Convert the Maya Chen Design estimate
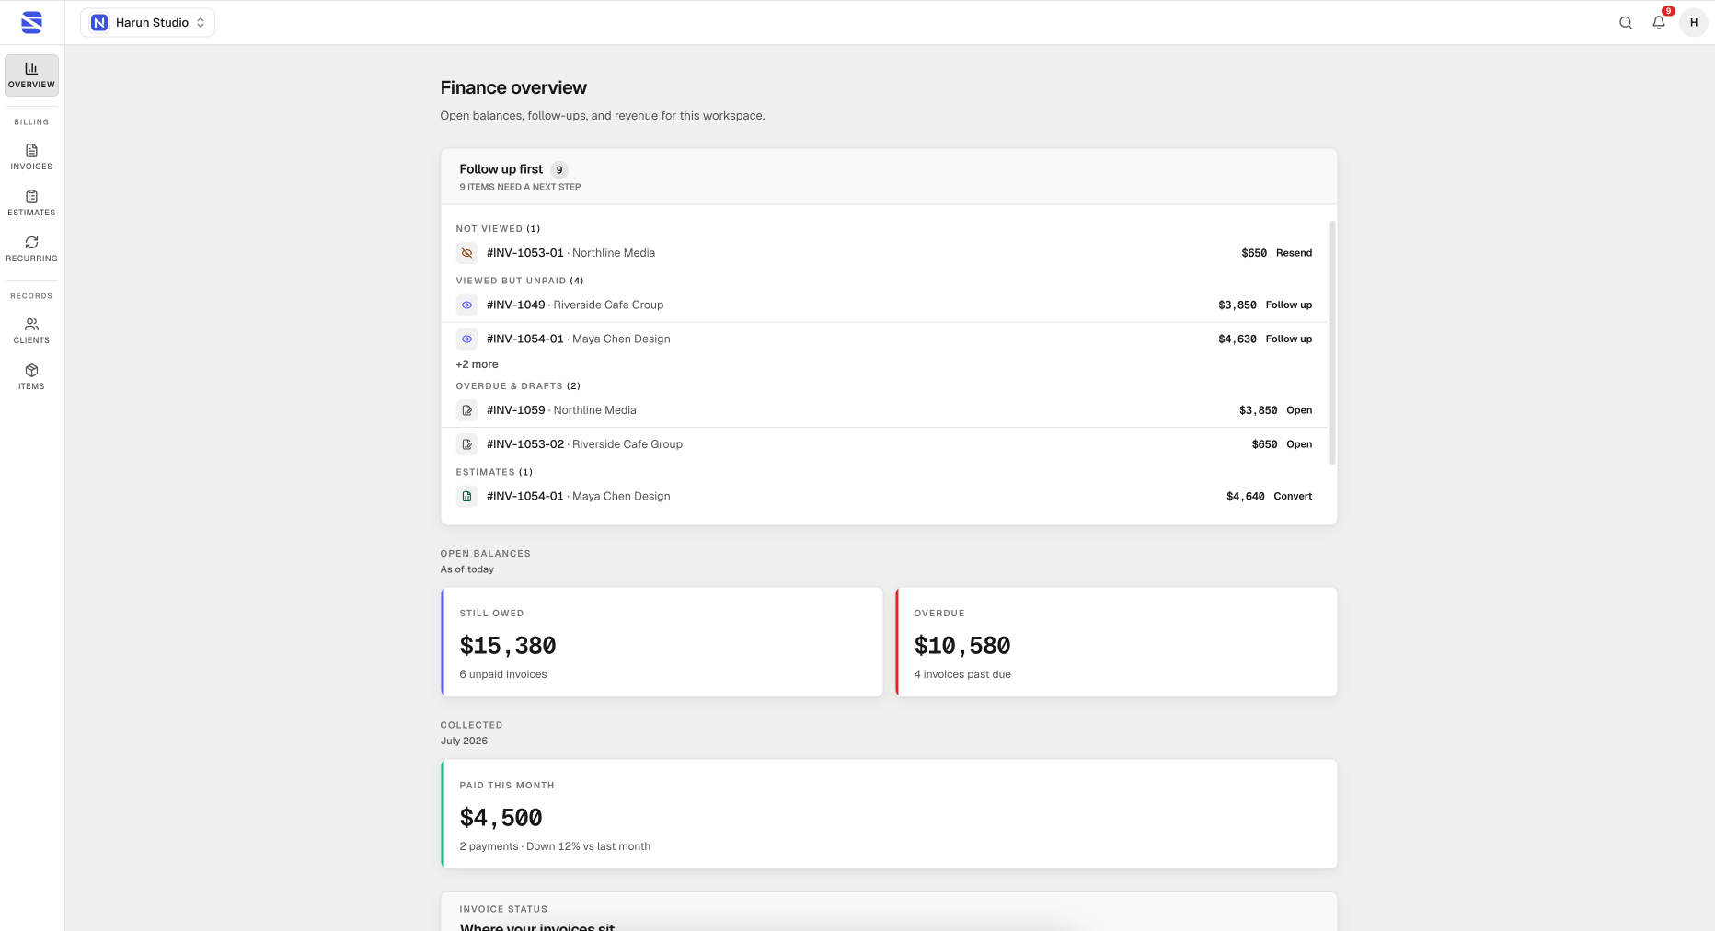The image size is (1715, 931). tap(1293, 497)
